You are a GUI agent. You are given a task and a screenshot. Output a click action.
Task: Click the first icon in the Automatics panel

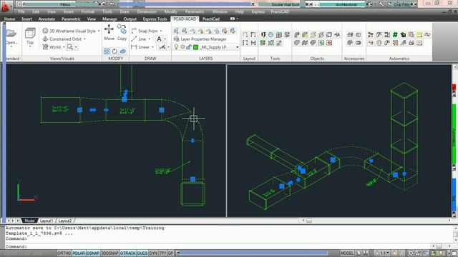coord(371,35)
